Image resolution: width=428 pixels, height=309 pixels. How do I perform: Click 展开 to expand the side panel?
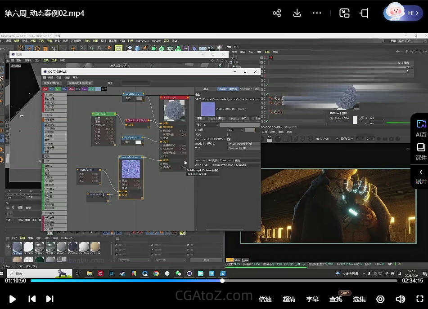click(x=421, y=176)
